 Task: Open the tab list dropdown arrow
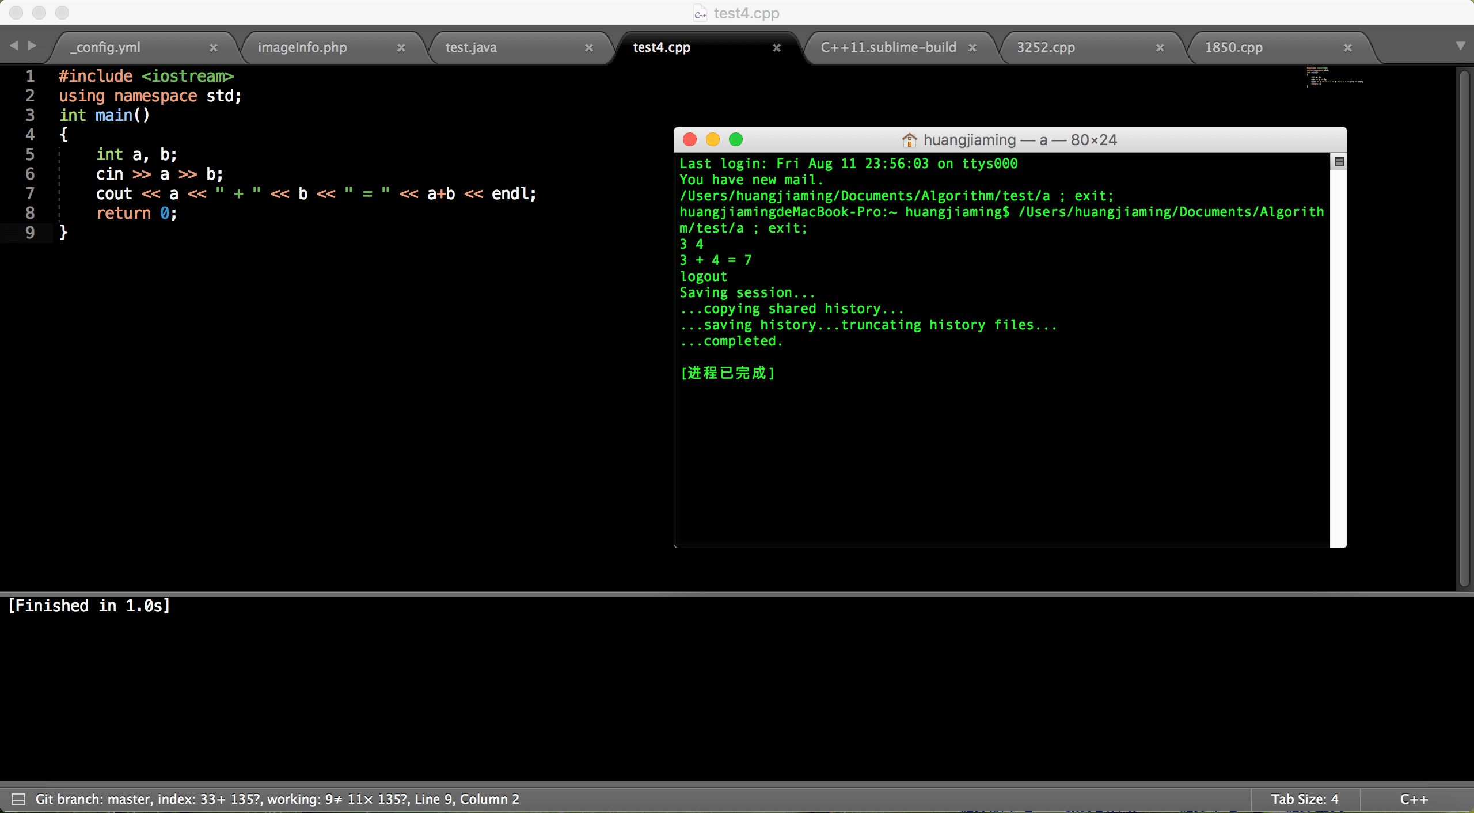(1460, 45)
